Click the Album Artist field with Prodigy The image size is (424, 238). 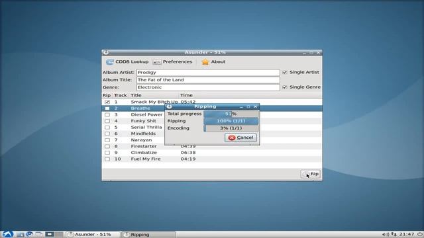(207, 72)
